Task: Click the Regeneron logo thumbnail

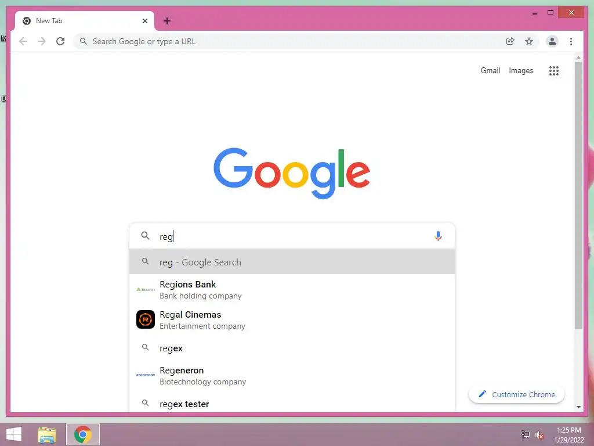Action: click(x=146, y=375)
